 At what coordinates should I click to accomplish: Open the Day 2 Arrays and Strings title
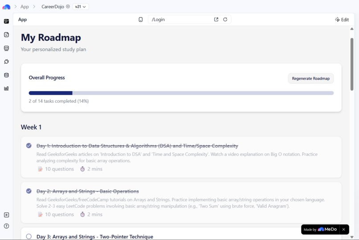coord(88,191)
